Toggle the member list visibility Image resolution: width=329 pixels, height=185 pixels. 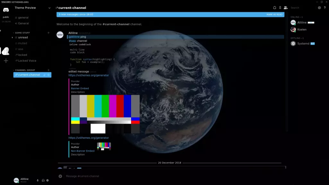[x=286, y=7]
